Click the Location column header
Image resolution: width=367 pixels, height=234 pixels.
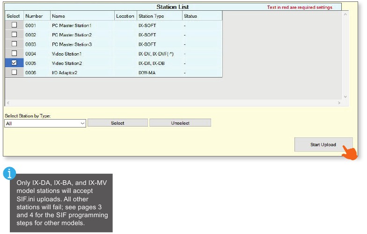click(125, 16)
